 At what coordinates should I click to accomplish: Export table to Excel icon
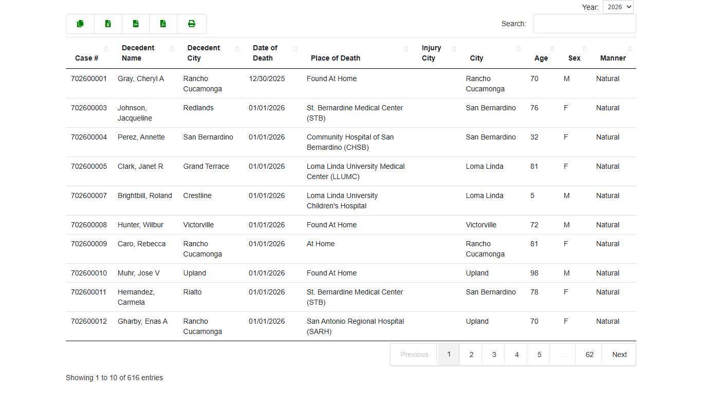[x=108, y=24]
